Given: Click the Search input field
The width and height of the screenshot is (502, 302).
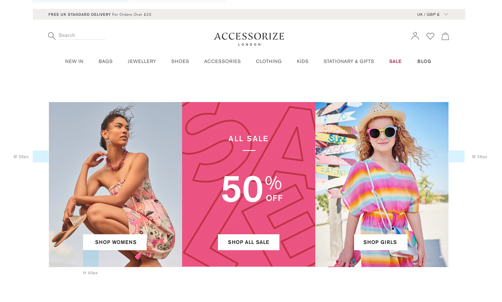Looking at the screenshot, I should (x=82, y=35).
